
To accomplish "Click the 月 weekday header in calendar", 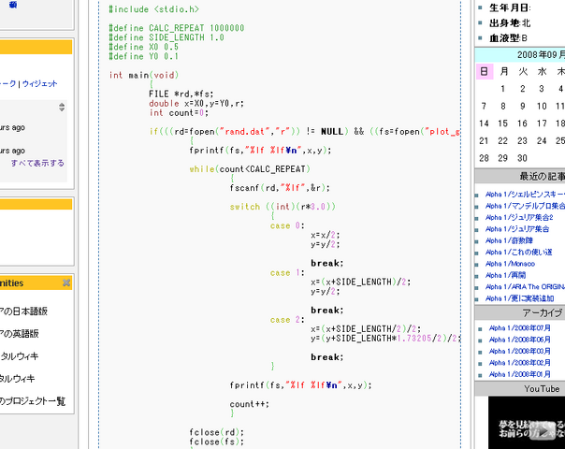I will (504, 71).
